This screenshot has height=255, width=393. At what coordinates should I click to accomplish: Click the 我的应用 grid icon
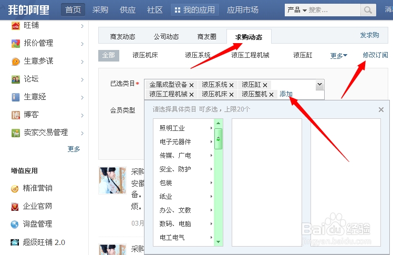click(x=178, y=10)
